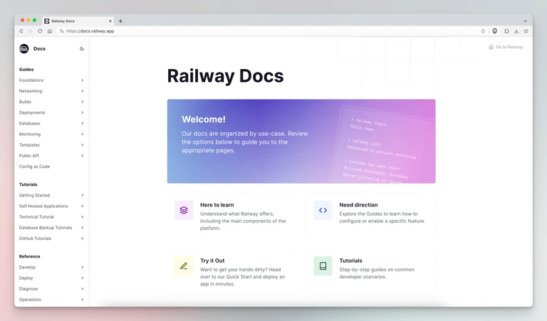Open the Brave shield icon
547x321 pixels.
[x=495, y=31]
